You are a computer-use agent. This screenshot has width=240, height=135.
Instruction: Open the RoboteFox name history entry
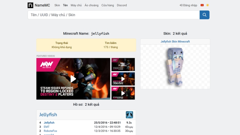click(50, 131)
